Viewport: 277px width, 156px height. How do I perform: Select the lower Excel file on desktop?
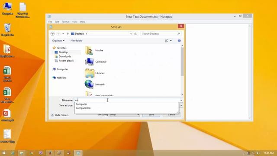(x=7, y=95)
